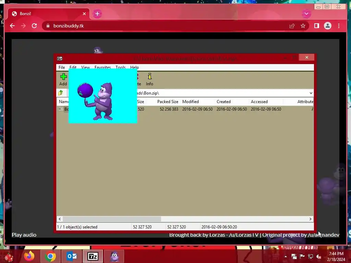
Task: Sort by the Name column header
Action: click(63, 102)
